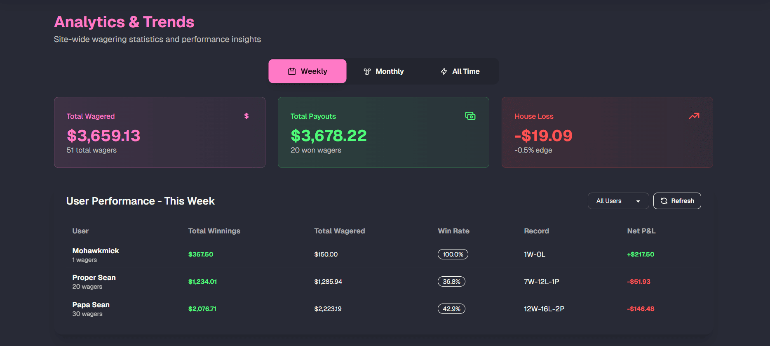The height and width of the screenshot is (346, 770).
Task: Click the circular arrows icon in Refresh button
Action: 664,201
